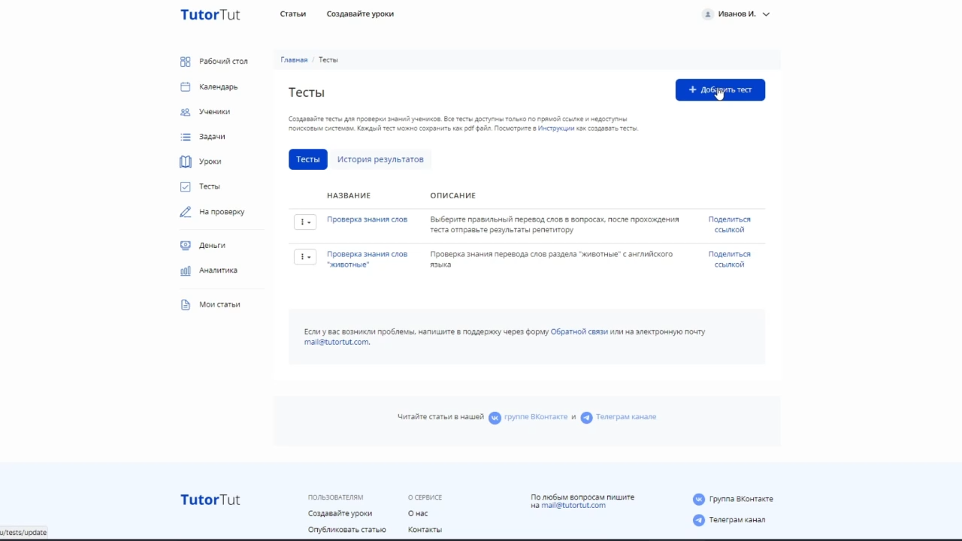Click the На проверку pencil icon
Viewport: 962px width, 541px height.
click(x=186, y=212)
